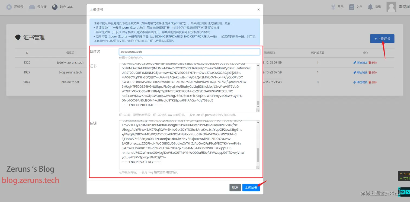Click the user avatar picture
Screen dimensions: 410x202
[391, 7]
